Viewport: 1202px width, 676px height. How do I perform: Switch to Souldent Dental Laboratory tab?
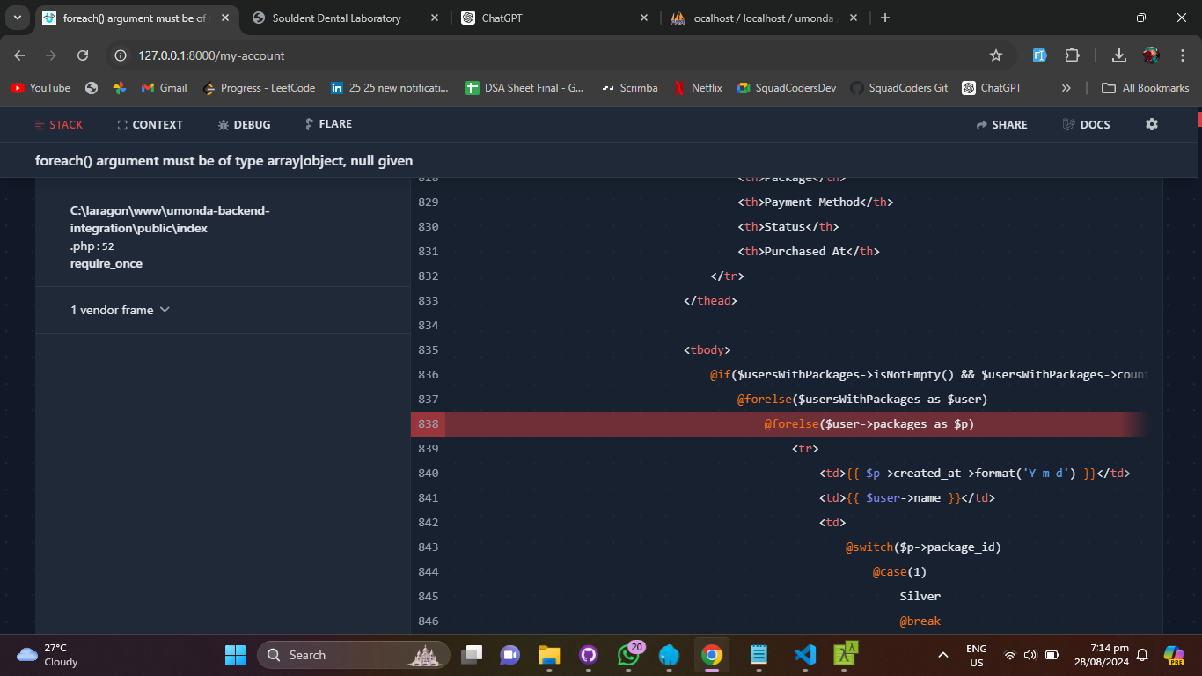pos(337,18)
